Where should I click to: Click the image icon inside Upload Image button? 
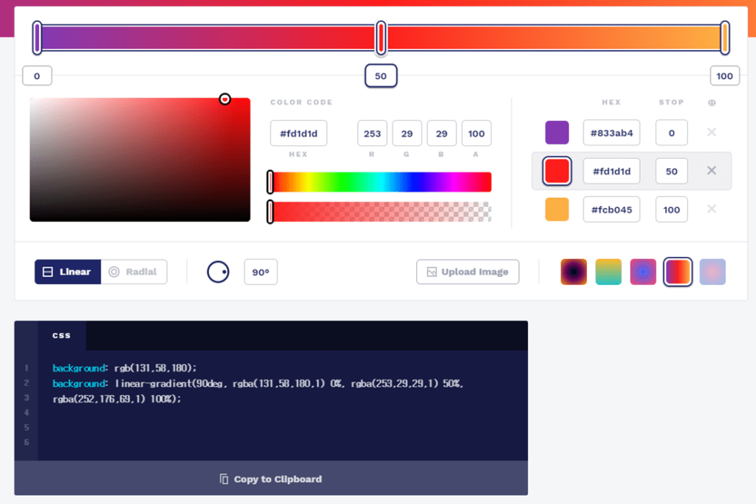(x=431, y=272)
